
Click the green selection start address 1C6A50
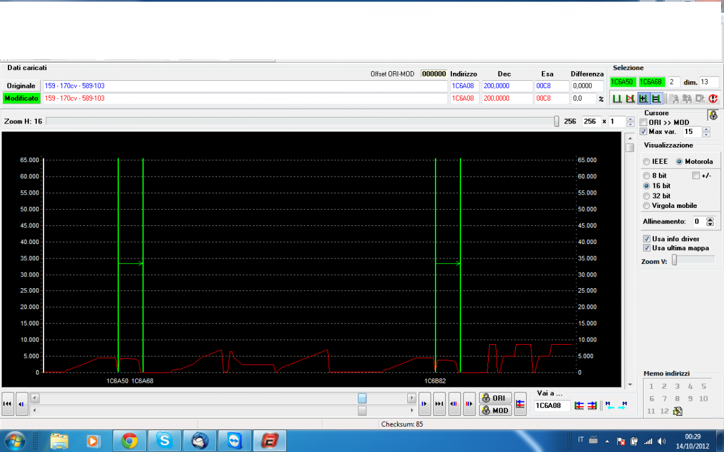[x=623, y=81]
